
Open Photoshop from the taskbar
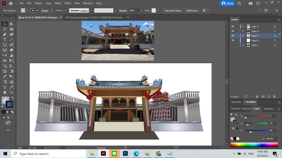coord(125,154)
